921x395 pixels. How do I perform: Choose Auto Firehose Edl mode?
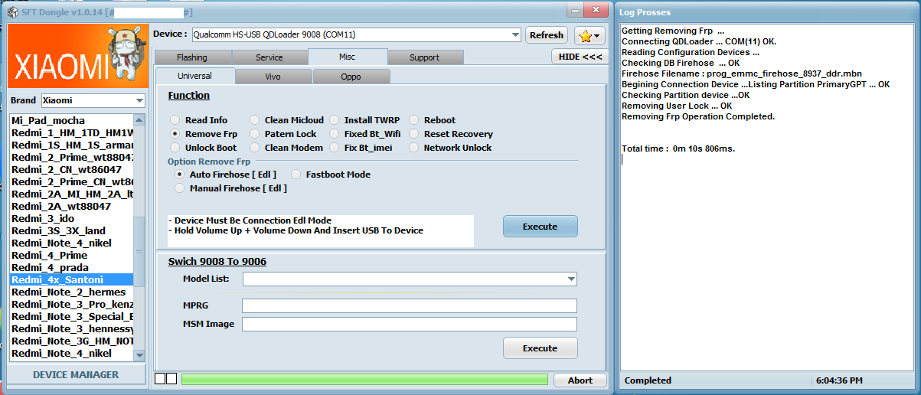click(x=180, y=175)
